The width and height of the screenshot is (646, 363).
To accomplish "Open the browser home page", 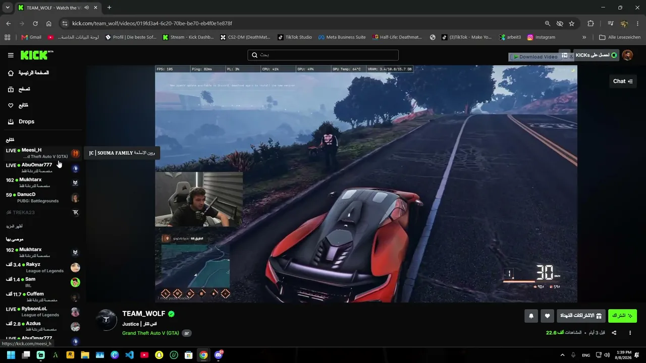I will pos(48,23).
